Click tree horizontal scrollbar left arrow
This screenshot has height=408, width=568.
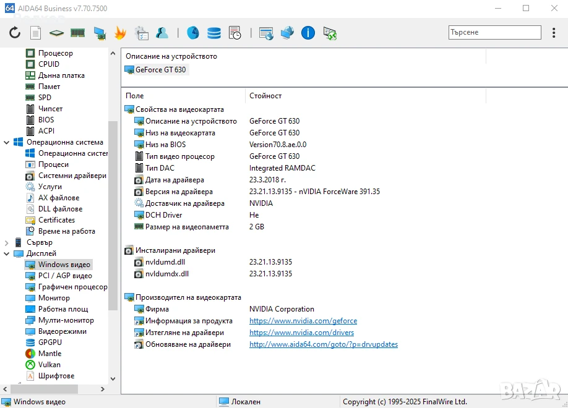tap(5, 389)
